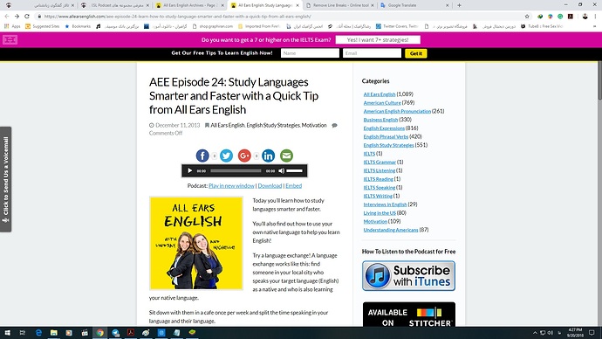
Task: Open Telegram from taskbar
Action: pos(115,333)
